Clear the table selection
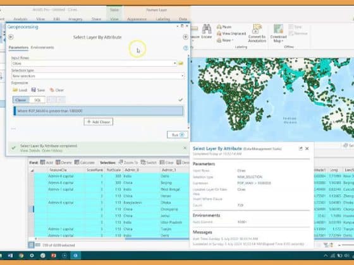 167,163
